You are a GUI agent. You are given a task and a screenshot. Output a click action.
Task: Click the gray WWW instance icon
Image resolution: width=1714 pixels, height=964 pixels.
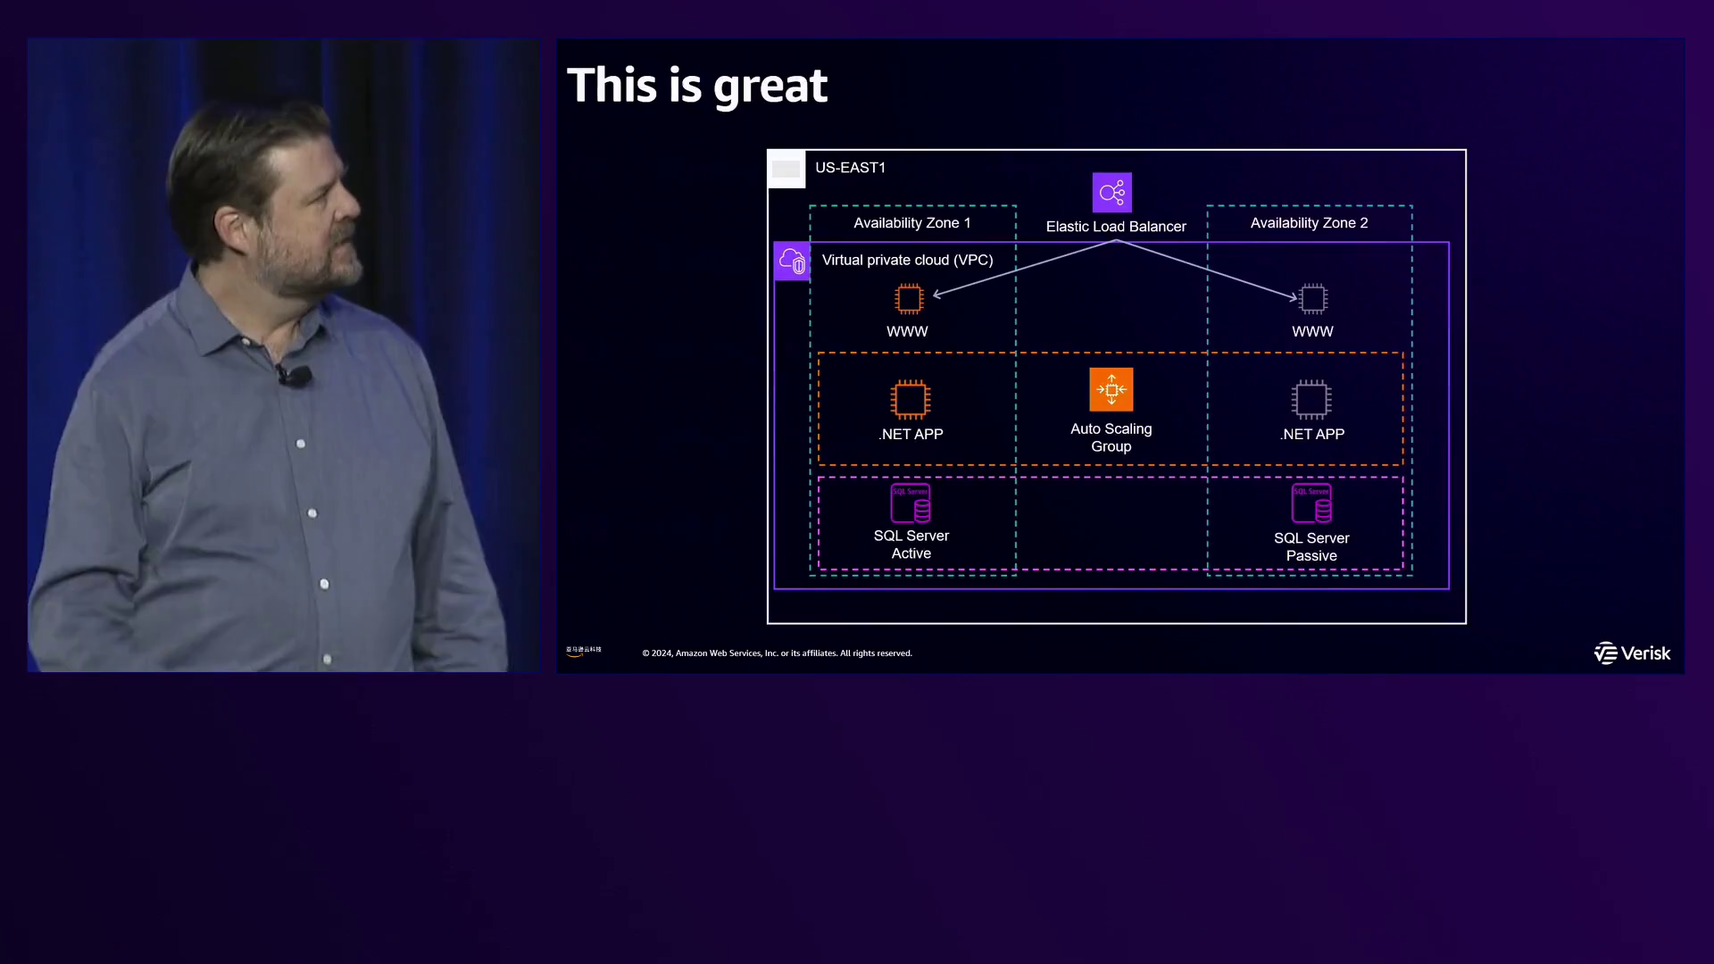click(1312, 299)
